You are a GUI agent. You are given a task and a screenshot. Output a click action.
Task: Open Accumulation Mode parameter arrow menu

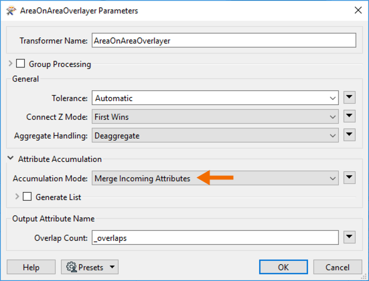point(349,177)
